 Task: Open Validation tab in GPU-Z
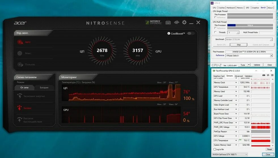(x=248, y=76)
